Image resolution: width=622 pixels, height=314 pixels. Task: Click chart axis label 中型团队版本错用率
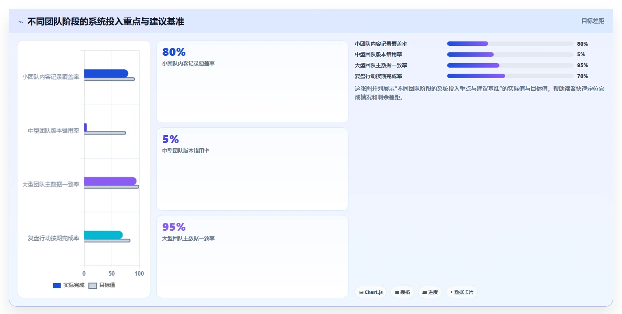(x=54, y=130)
